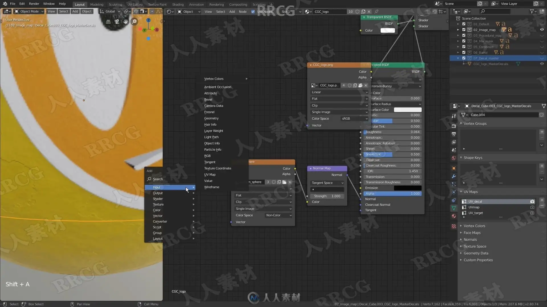547x307 pixels.
Task: Toggle orthographic grid view icon
Action: (x=108, y=22)
